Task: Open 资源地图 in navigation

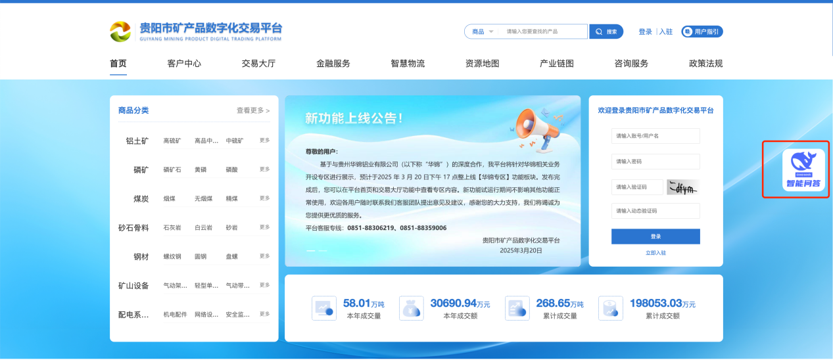Action: tap(483, 64)
